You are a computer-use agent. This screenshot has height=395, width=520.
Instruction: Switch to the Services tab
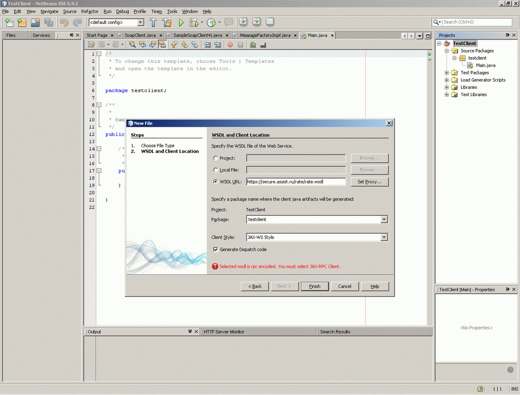pyautogui.click(x=41, y=35)
